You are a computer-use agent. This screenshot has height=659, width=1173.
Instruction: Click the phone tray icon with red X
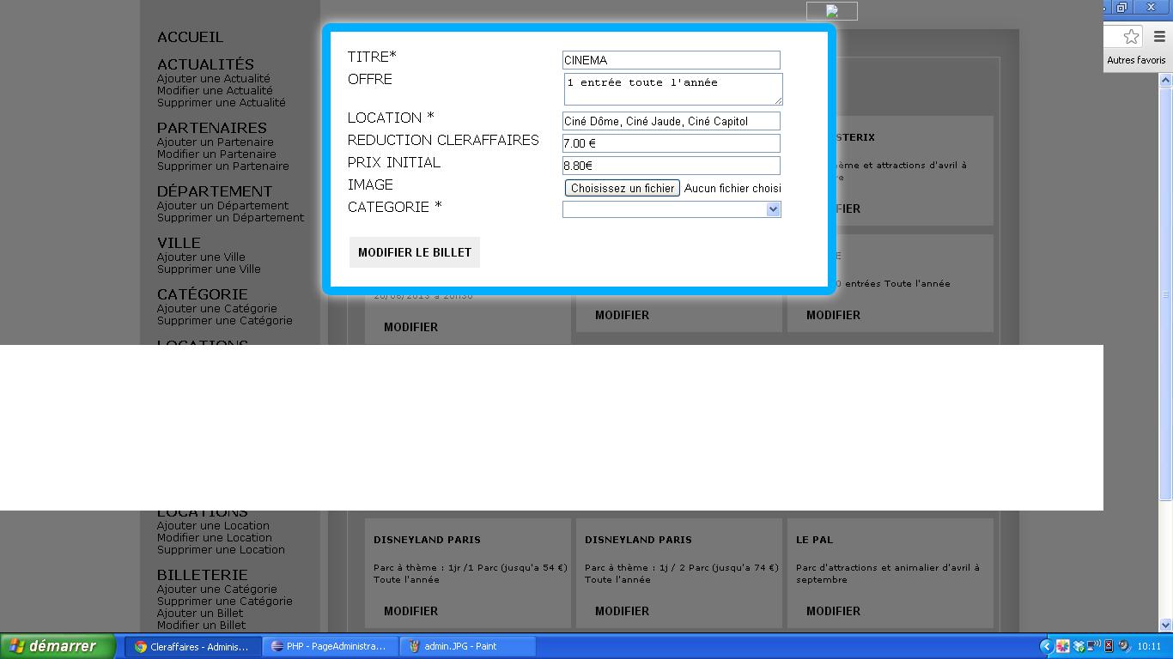pyautogui.click(x=1109, y=646)
